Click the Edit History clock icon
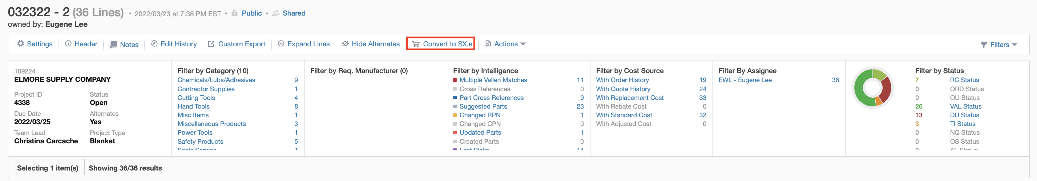This screenshot has width=1037, height=181. tap(154, 44)
